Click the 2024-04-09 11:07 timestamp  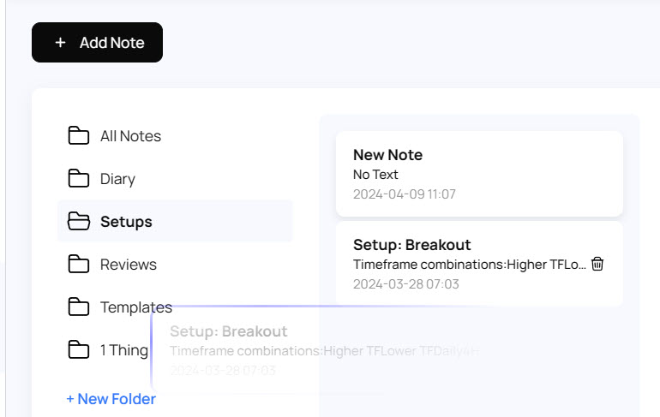(405, 194)
